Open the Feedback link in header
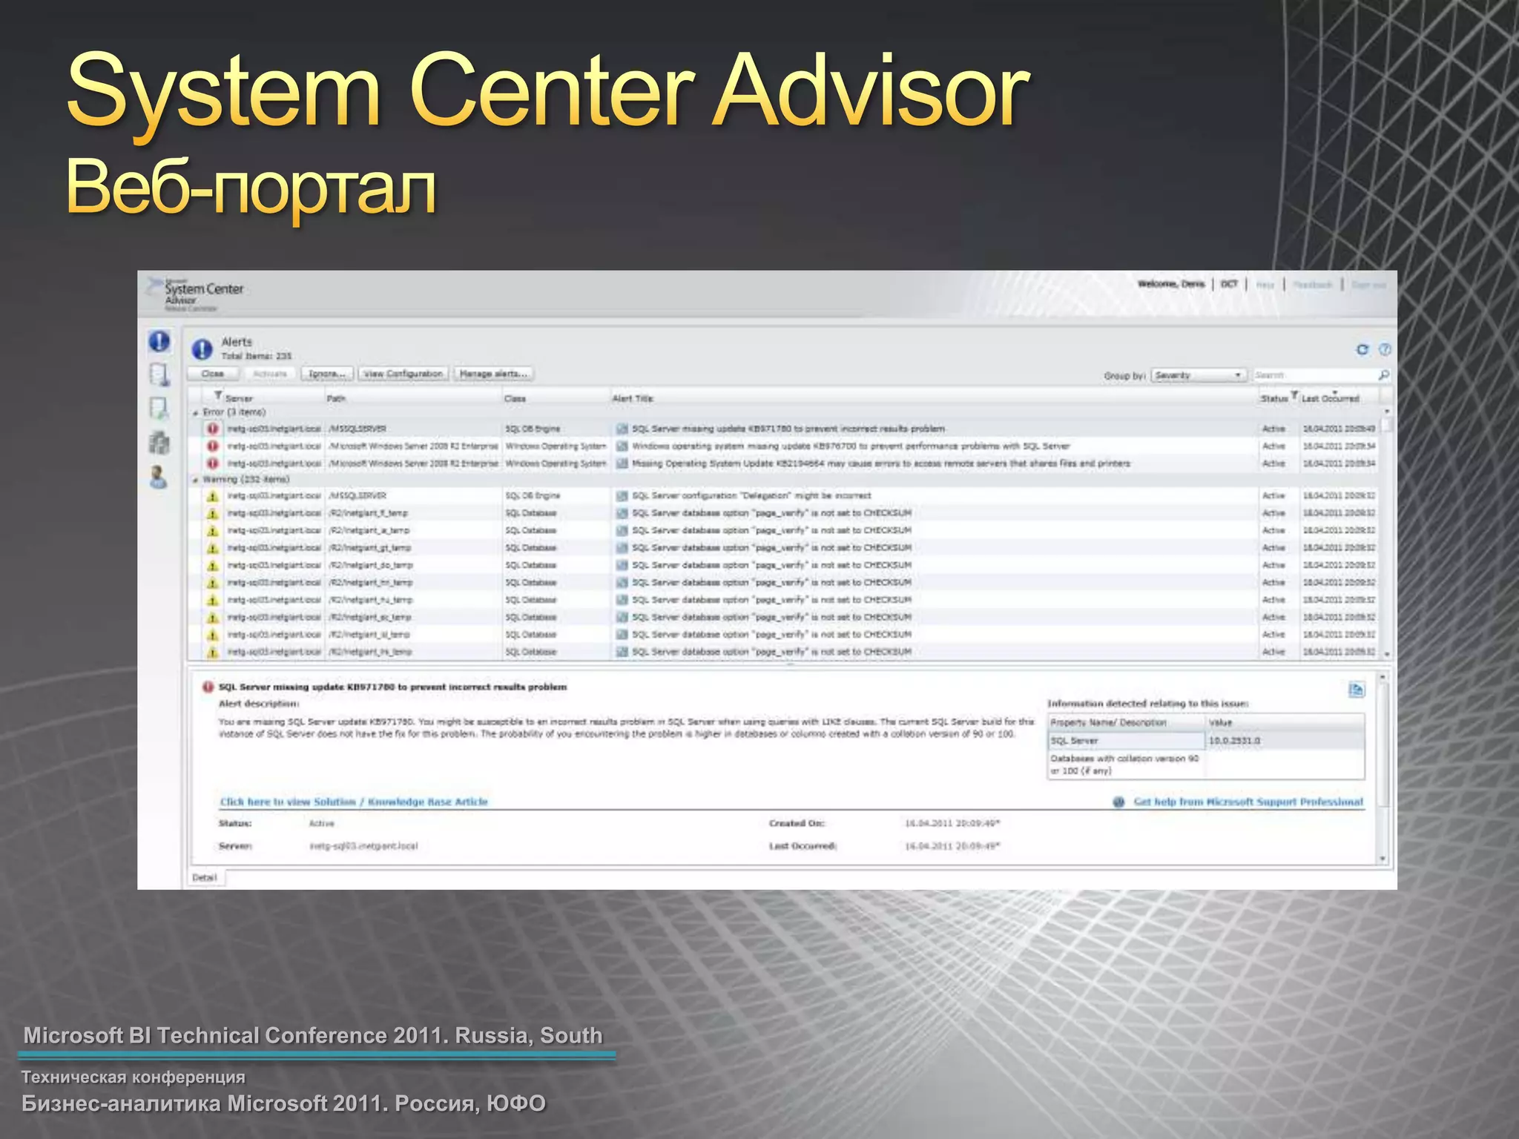Image resolution: width=1519 pixels, height=1139 pixels. (x=1312, y=285)
